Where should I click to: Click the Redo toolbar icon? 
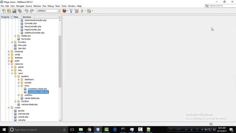(x=32, y=11)
